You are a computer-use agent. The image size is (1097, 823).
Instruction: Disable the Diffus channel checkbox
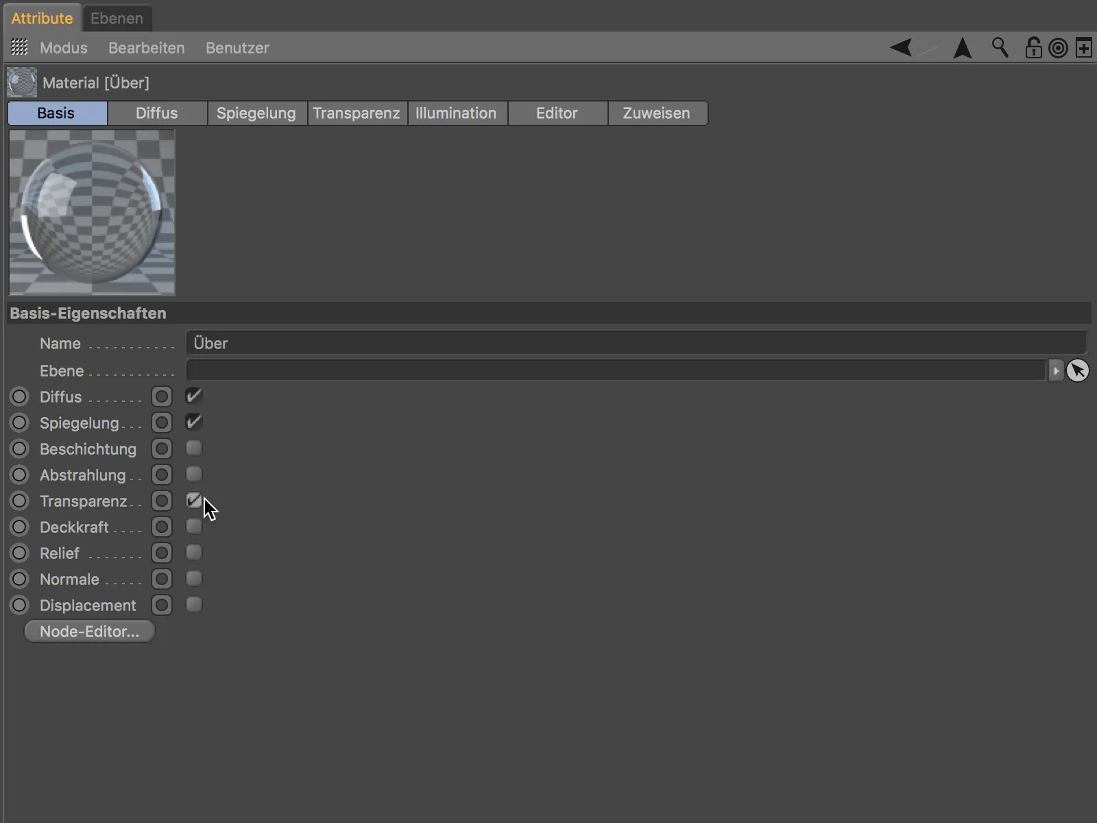[x=194, y=396]
